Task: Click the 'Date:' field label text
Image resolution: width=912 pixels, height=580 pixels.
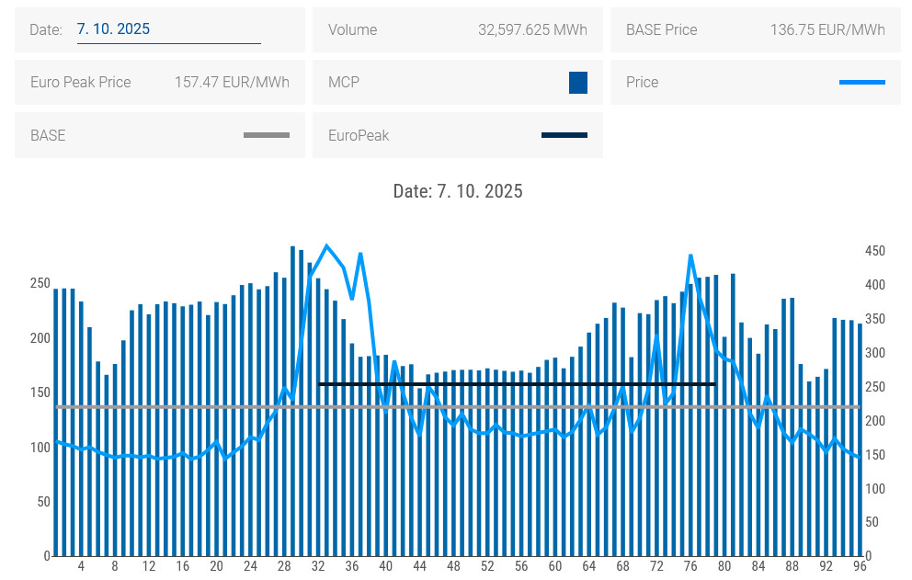Action: point(46,30)
